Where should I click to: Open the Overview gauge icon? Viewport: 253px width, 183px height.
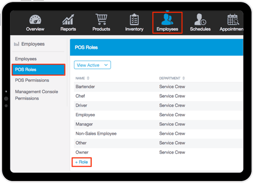(x=35, y=19)
